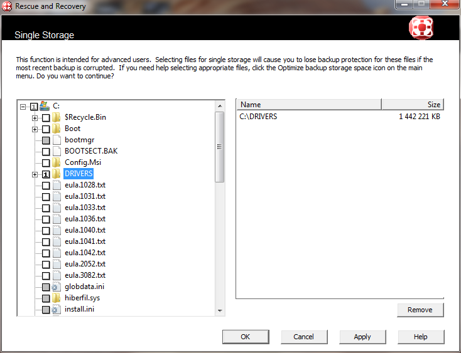Click the C: drive icon in tree
Screen dimensions: 461x353
pyautogui.click(x=45, y=106)
